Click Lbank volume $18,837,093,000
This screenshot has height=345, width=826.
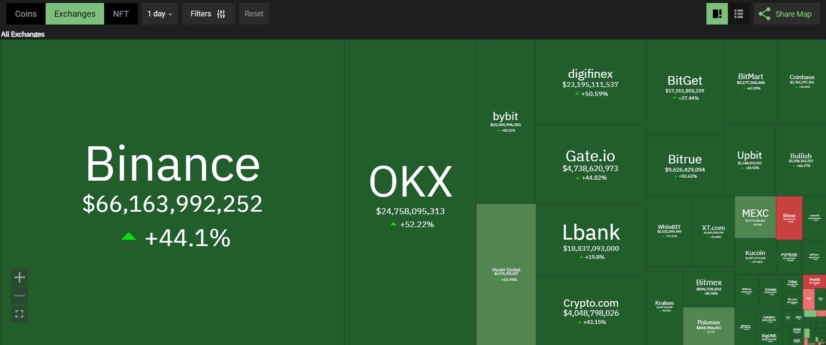tap(591, 249)
